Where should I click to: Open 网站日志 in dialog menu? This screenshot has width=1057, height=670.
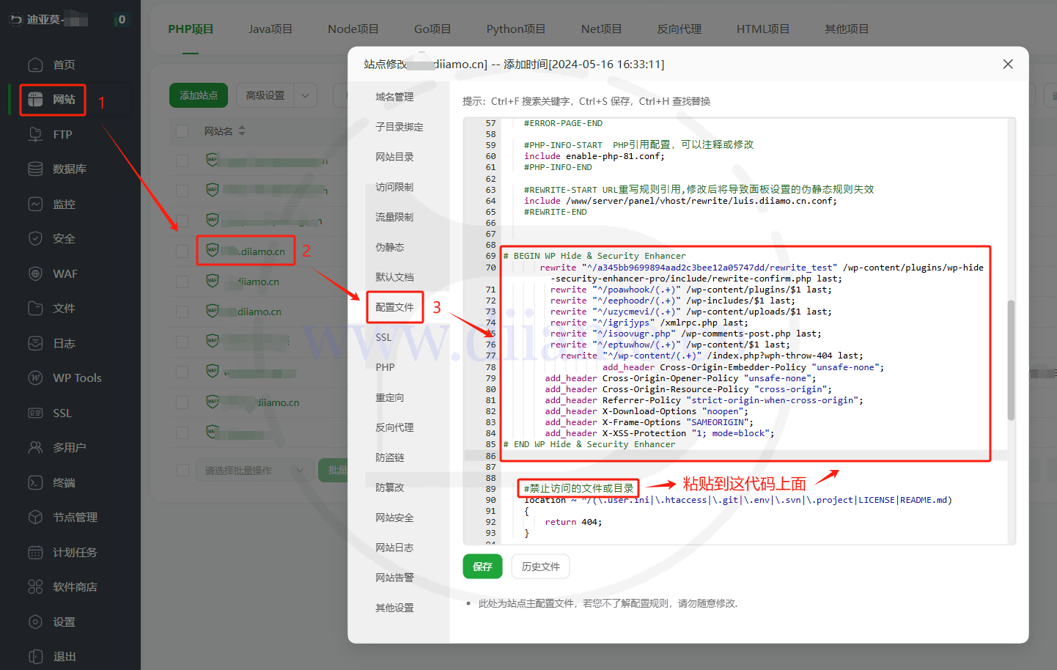pyautogui.click(x=395, y=548)
